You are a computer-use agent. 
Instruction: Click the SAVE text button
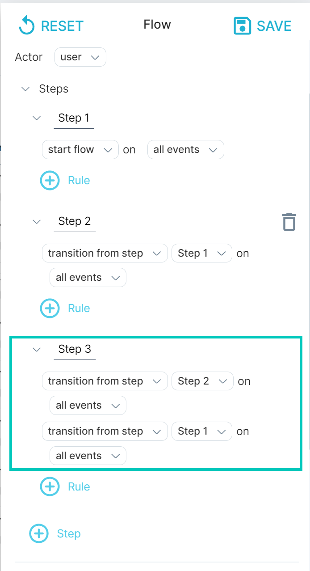(x=274, y=26)
